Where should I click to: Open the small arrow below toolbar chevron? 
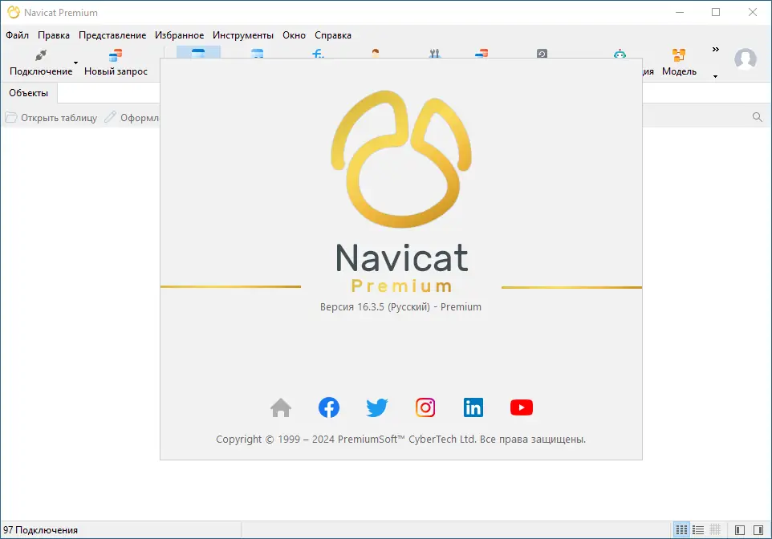point(715,76)
